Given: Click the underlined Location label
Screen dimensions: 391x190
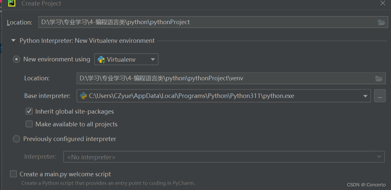Looking at the screenshot, I should tap(19, 22).
